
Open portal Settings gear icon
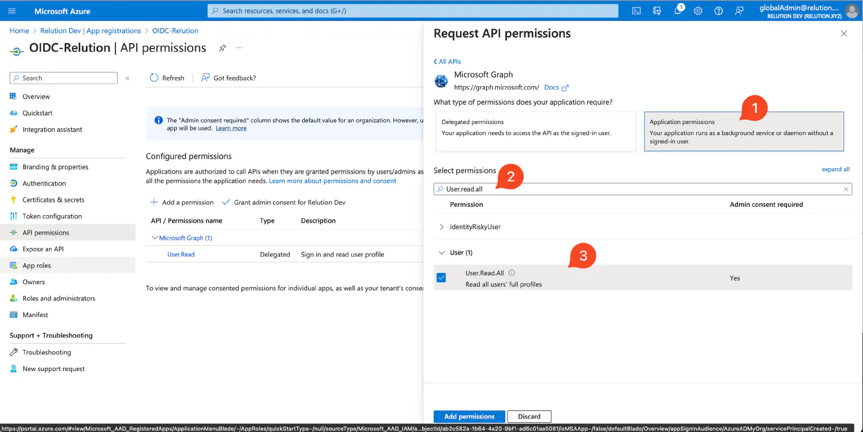tap(698, 11)
